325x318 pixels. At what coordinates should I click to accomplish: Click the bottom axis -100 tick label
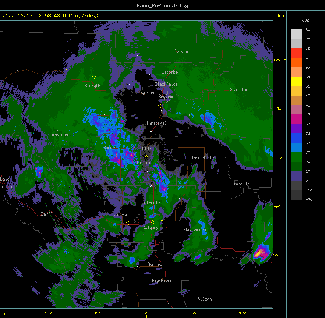coord(47,313)
